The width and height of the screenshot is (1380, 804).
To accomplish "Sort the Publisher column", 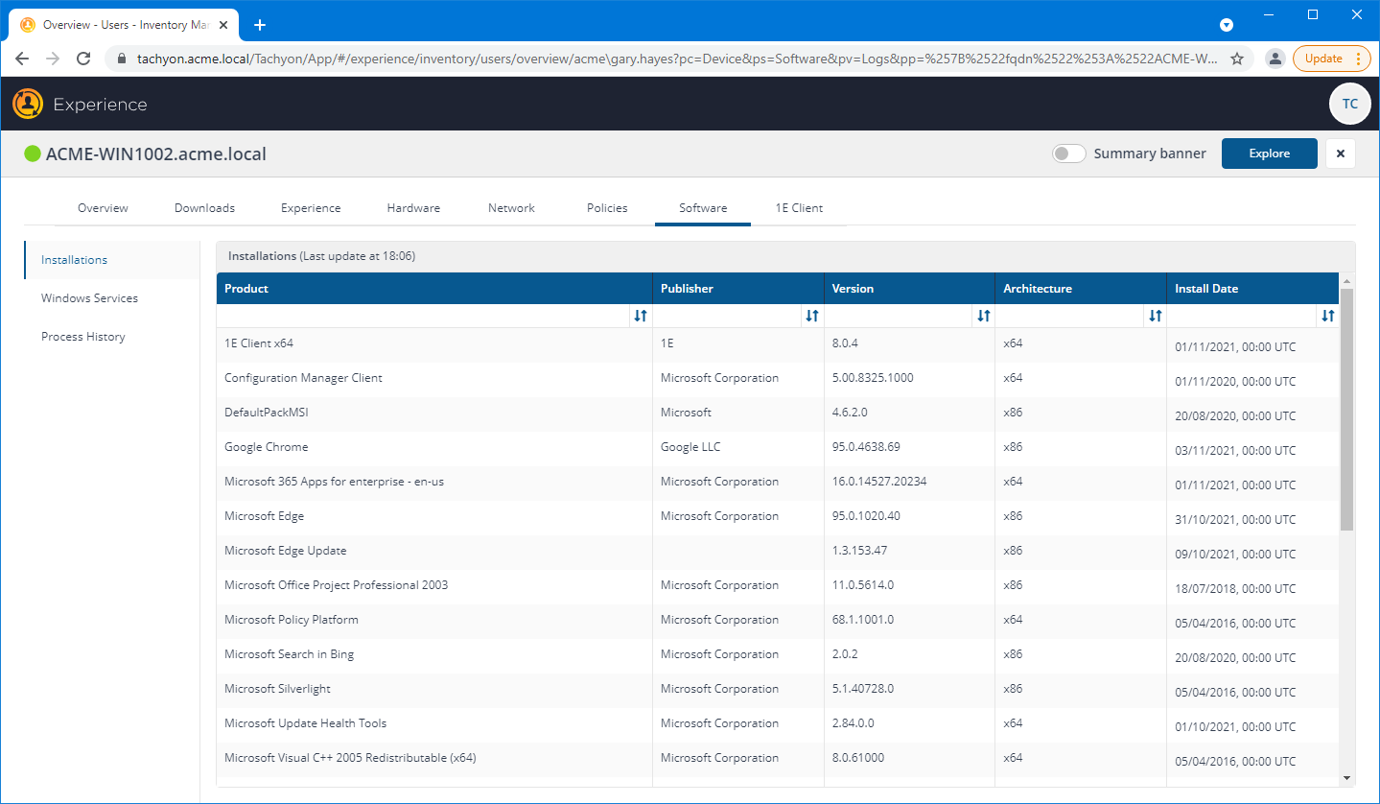I will pos(812,316).
